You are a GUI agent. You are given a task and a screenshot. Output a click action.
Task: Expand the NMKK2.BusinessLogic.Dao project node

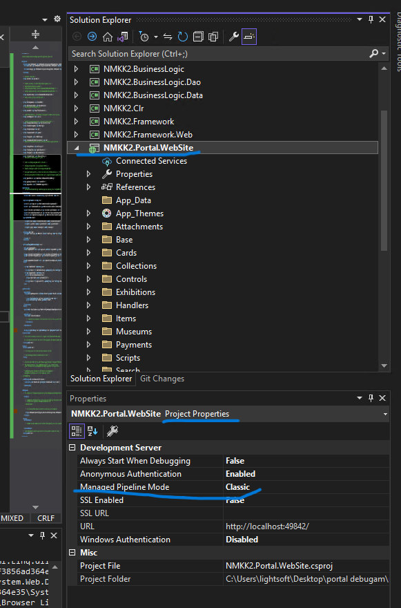(x=77, y=82)
